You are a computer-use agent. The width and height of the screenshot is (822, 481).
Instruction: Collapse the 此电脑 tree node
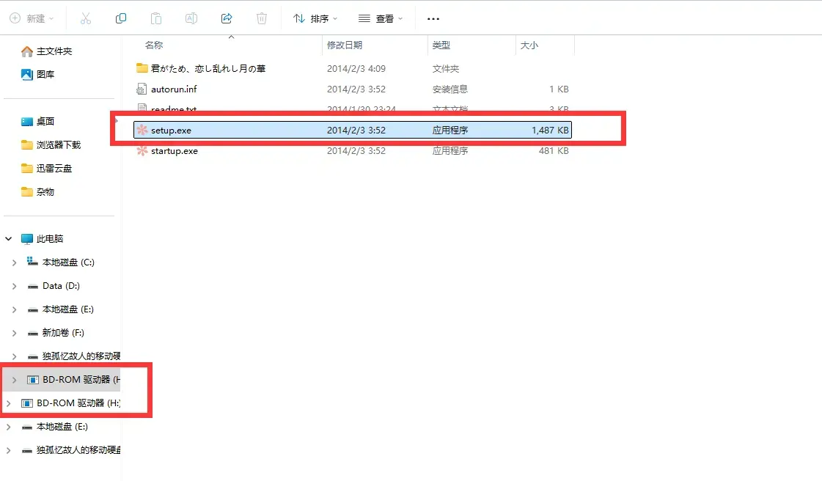[8, 239]
